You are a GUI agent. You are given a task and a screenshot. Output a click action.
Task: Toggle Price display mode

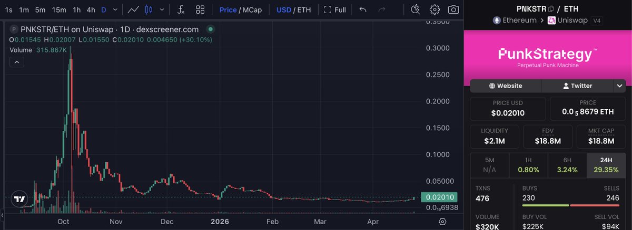point(228,9)
